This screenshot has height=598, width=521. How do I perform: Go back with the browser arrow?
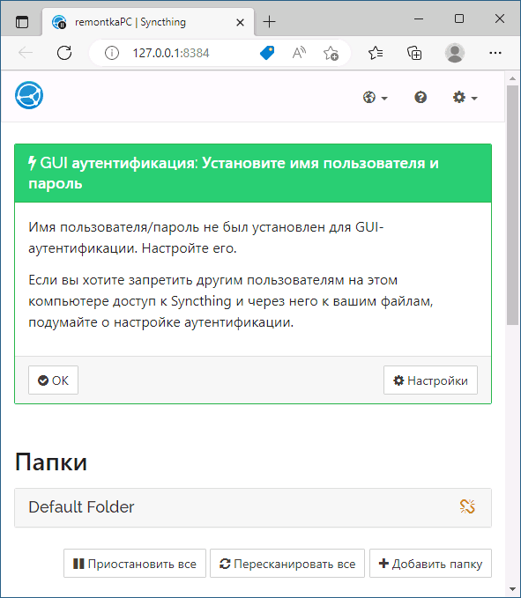(26, 53)
